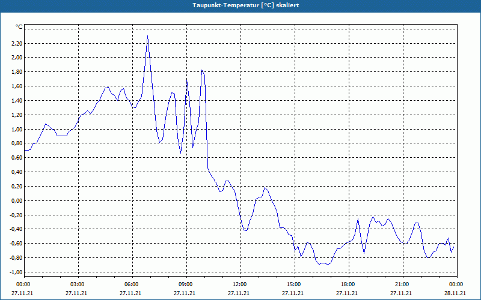The width and height of the screenshot is (481, 300).
Task: Click the curve's highest peak near 07:00
Action: coord(147,36)
